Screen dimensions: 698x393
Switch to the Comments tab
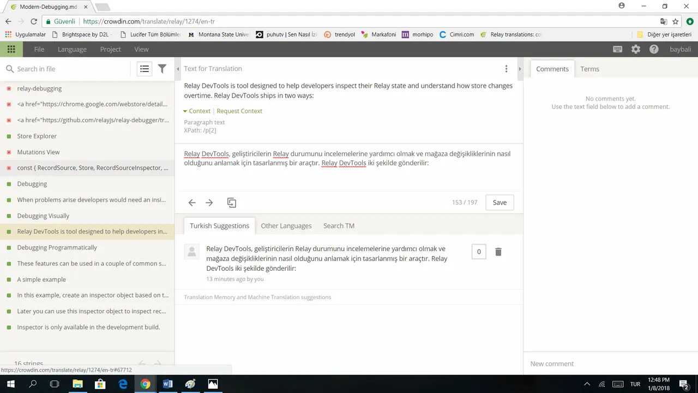tap(552, 69)
